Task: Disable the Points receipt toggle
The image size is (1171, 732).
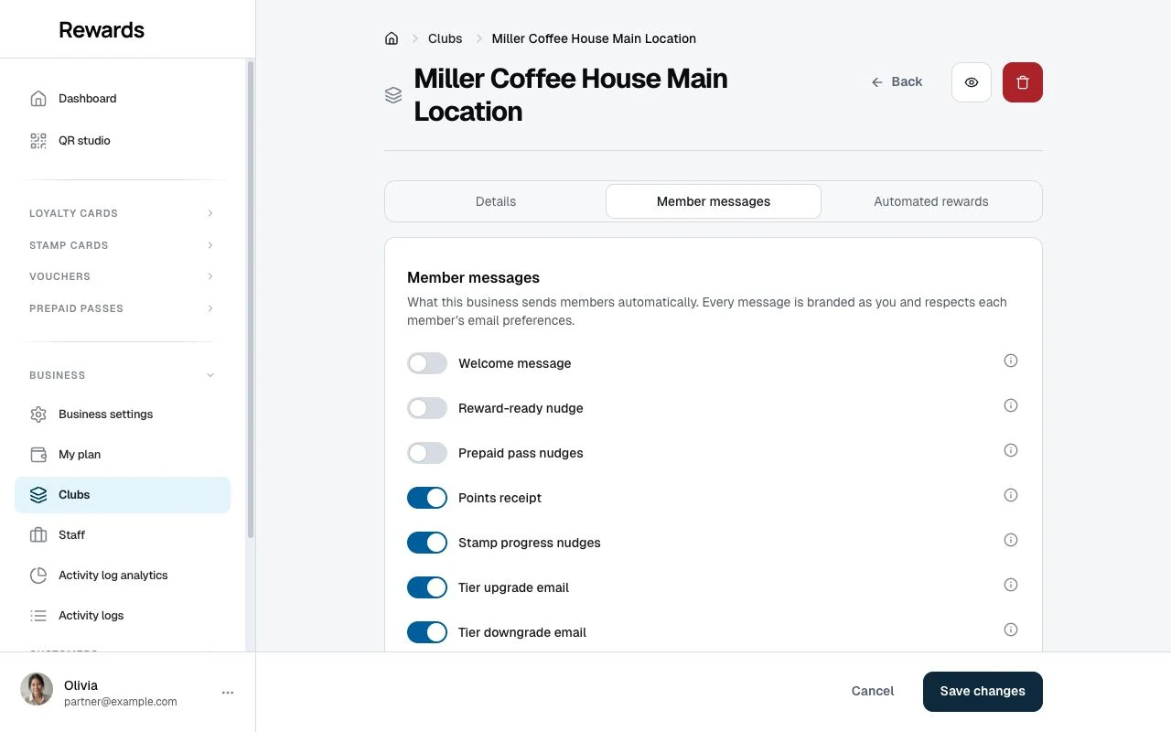Action: tap(427, 498)
